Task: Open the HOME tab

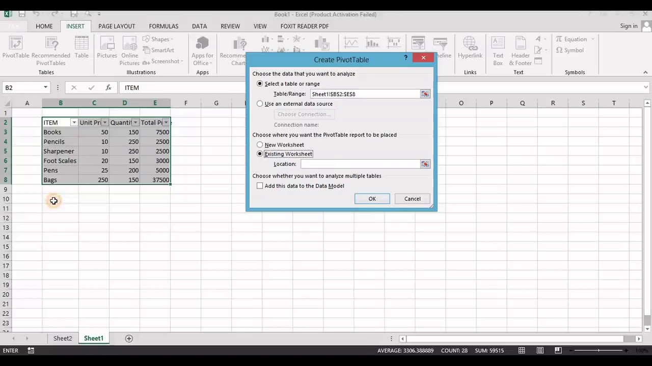Action: tap(44, 26)
